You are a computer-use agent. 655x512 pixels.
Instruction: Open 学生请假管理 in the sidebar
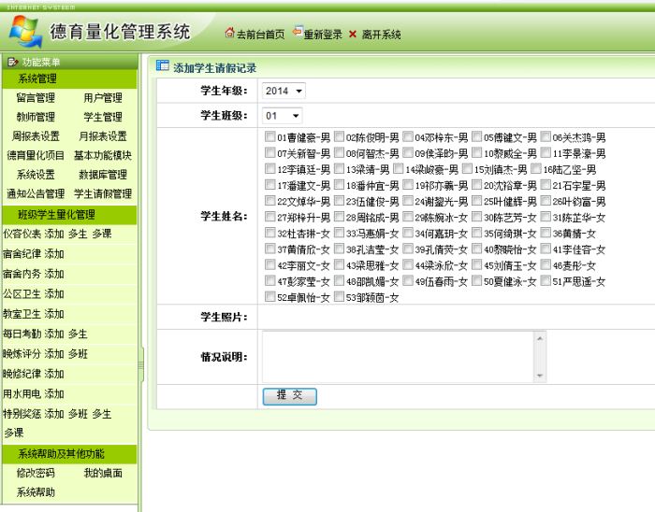click(x=103, y=193)
